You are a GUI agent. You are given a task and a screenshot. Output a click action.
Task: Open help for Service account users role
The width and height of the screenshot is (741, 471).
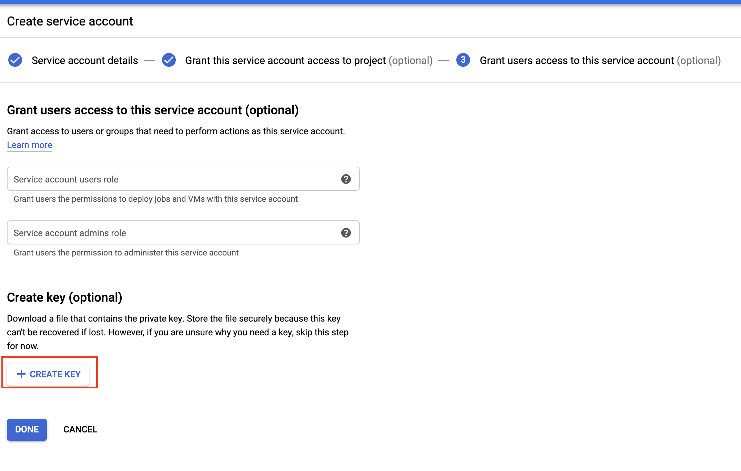point(346,179)
